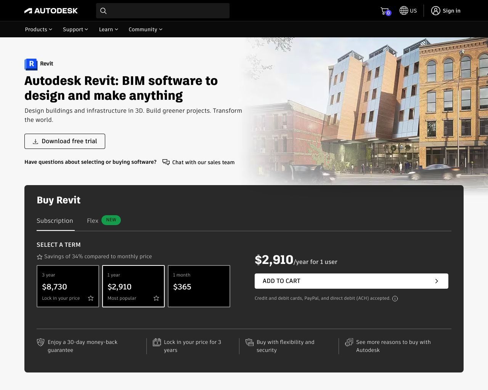
Task: Click the chat bubbles sales team icon
Action: pos(166,162)
